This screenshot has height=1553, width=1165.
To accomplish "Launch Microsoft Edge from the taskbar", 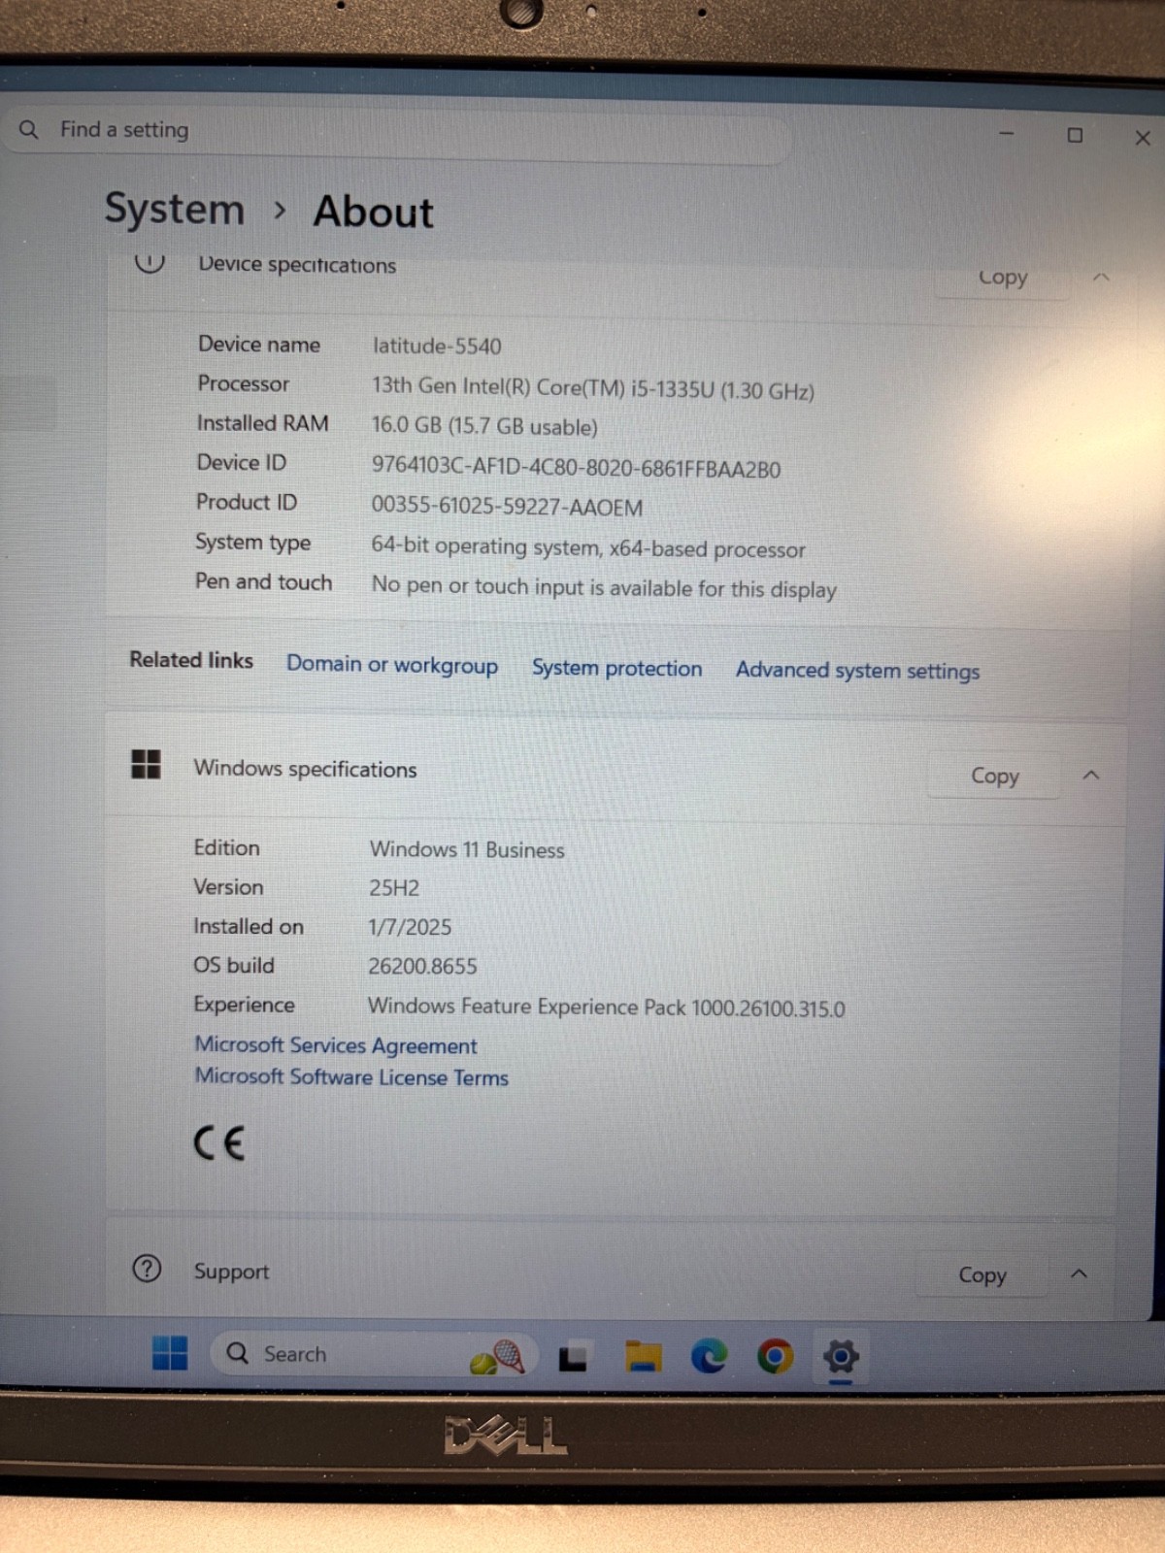I will [709, 1356].
